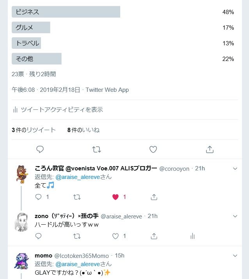Viewport: 249px width, 279px height.
Task: Unlike ころん教官's reply with red heart
Action: tap(116, 197)
